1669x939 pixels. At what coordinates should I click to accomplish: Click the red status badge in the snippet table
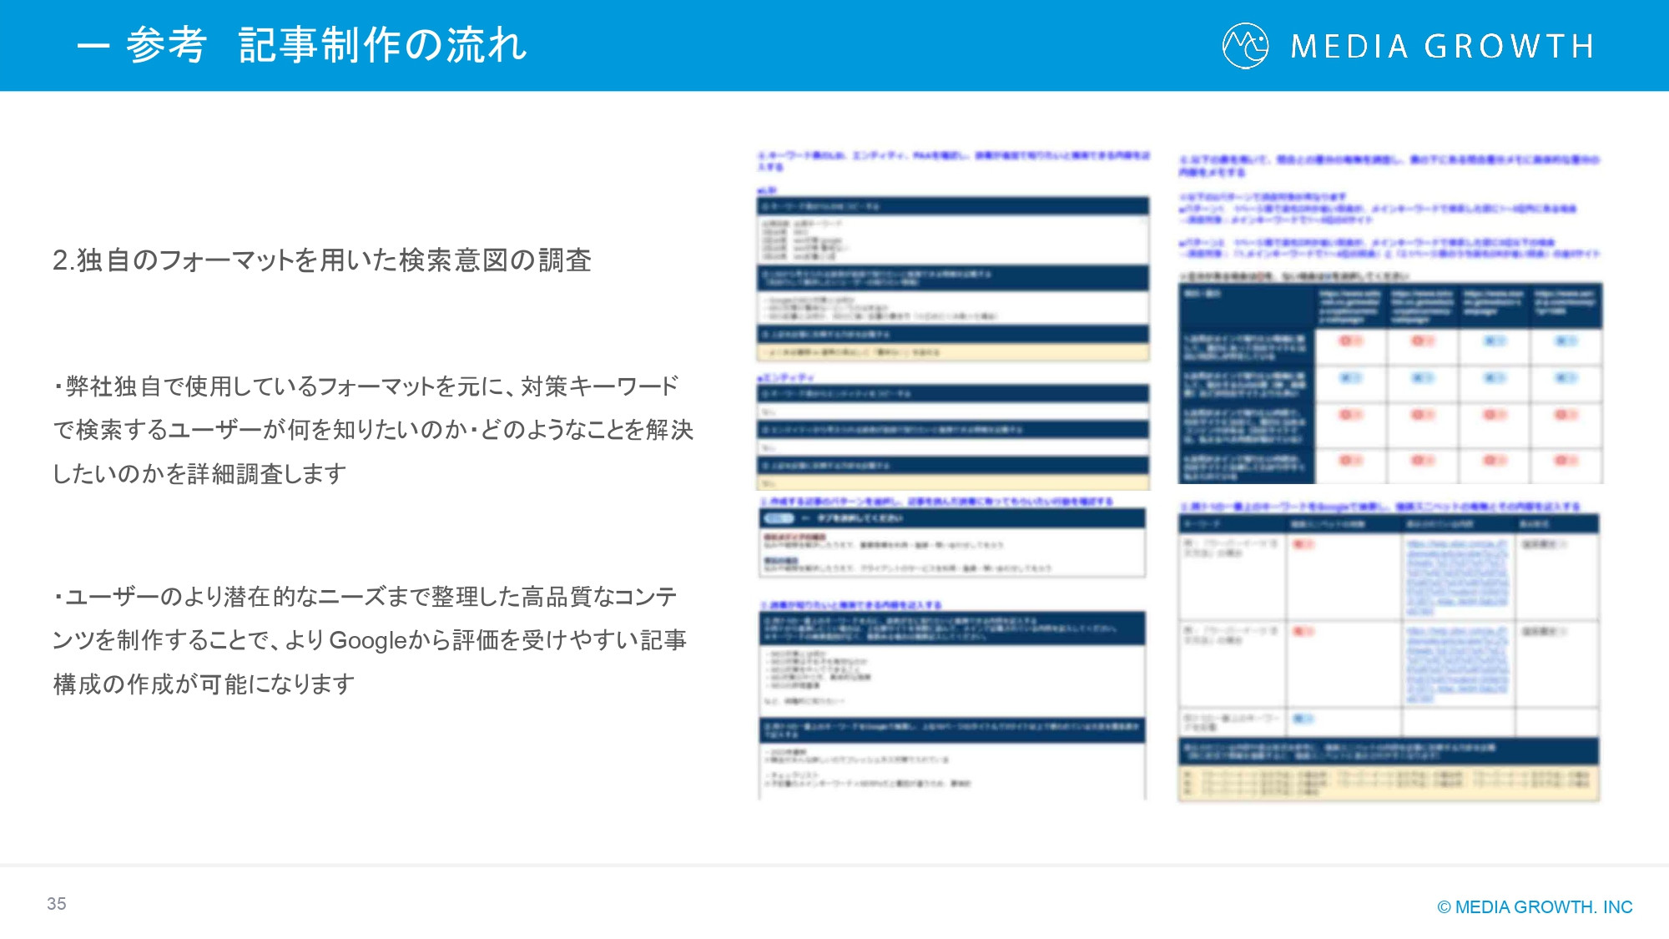[1303, 543]
